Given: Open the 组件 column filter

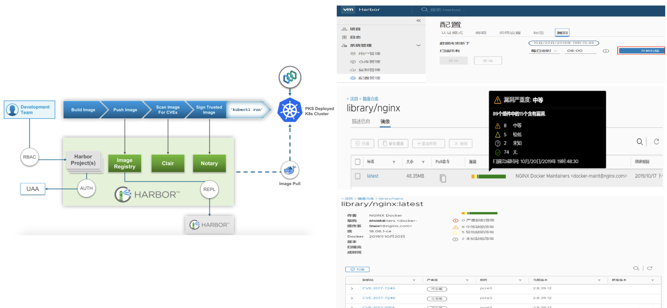Looking at the screenshot, I should (520, 280).
